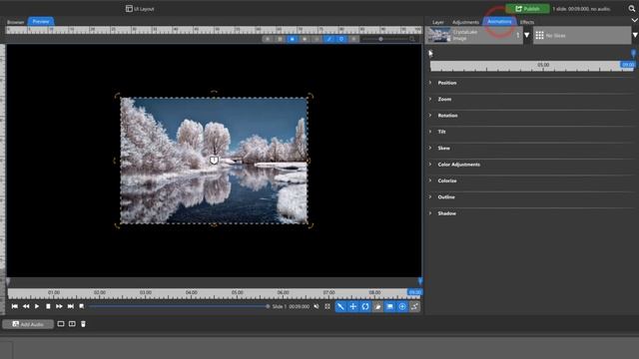This screenshot has height=359, width=639.
Task: Click the 05.00 mark on keyframe timeline
Action: [x=543, y=65]
